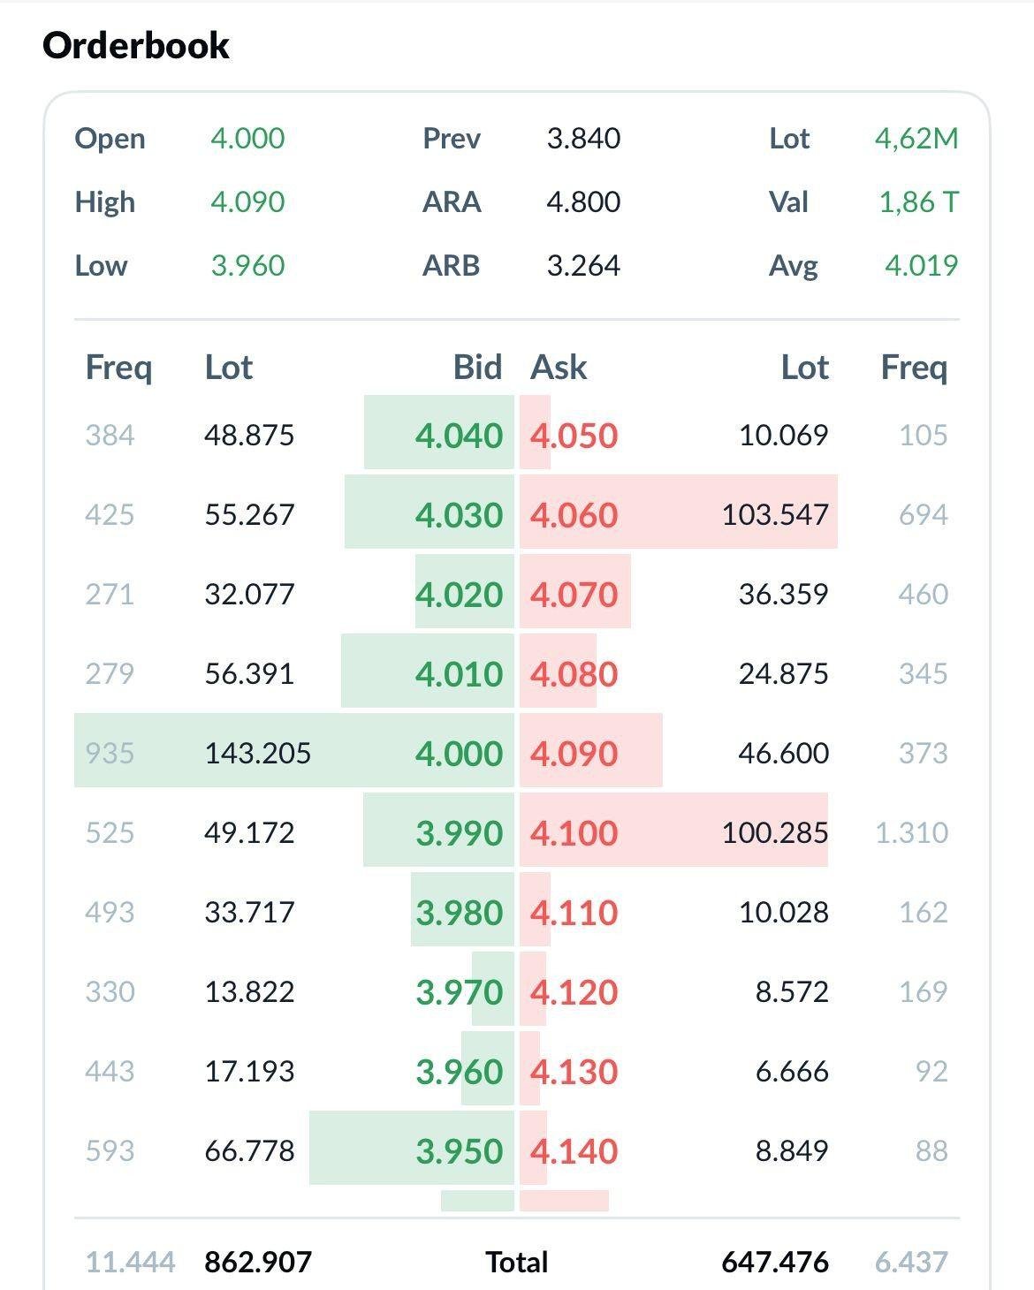The image size is (1034, 1290).
Task: Select the 4.140 ask price
Action: (574, 1151)
